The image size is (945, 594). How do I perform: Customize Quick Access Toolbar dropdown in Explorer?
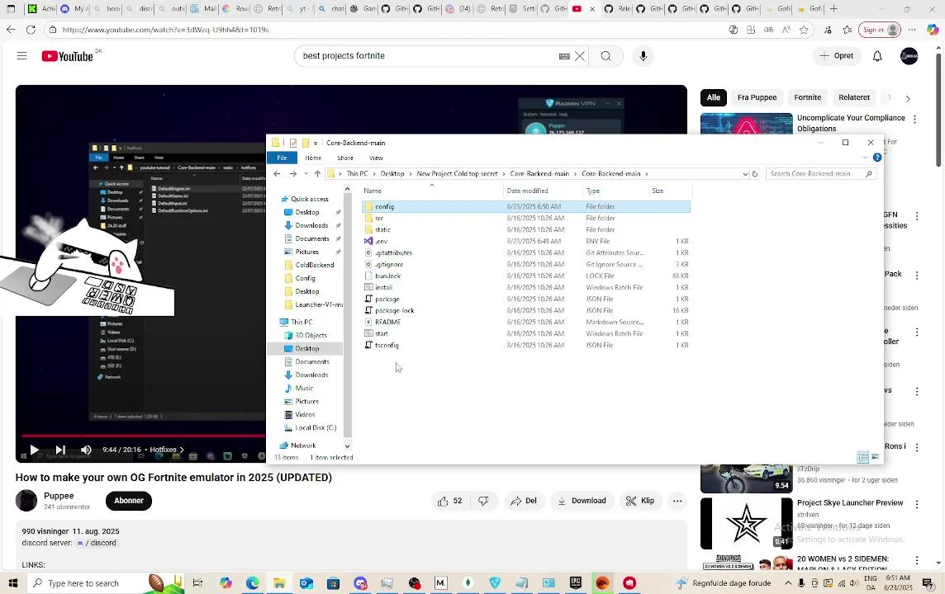click(x=316, y=144)
